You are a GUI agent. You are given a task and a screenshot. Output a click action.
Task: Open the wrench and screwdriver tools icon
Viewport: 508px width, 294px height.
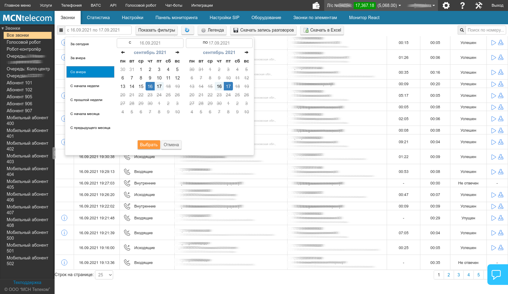pyautogui.click(x=479, y=5)
